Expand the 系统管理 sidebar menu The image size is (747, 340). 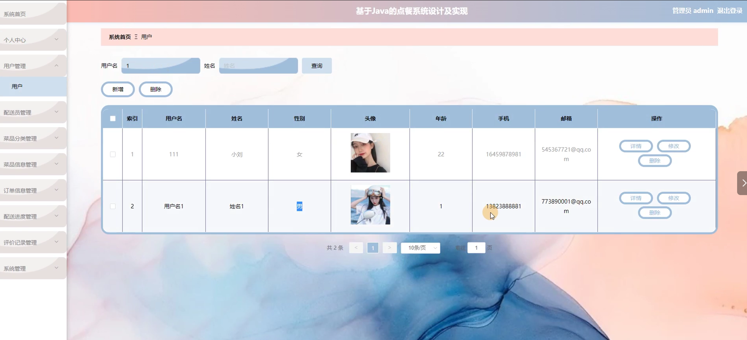click(x=33, y=268)
